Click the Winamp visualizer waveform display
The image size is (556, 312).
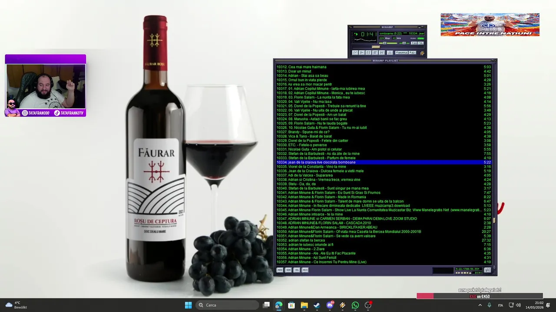365,40
